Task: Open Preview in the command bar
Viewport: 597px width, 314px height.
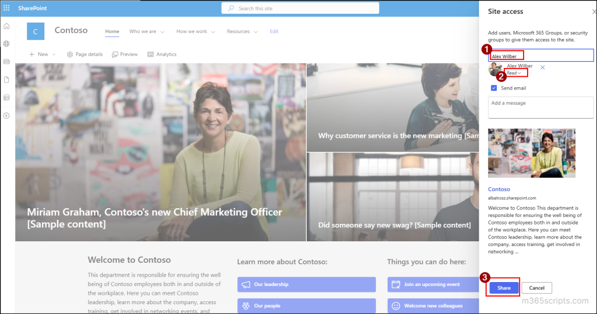Action: pyautogui.click(x=125, y=54)
